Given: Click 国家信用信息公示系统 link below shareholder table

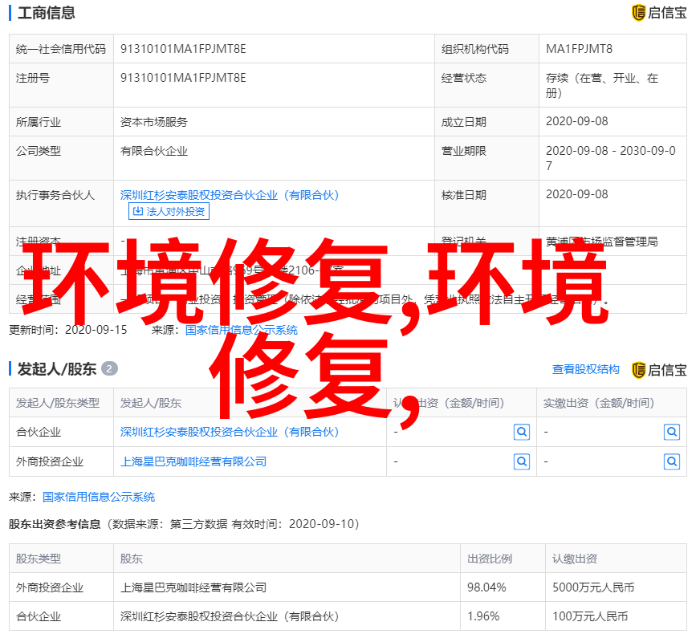Looking at the screenshot, I should pyautogui.click(x=99, y=497).
